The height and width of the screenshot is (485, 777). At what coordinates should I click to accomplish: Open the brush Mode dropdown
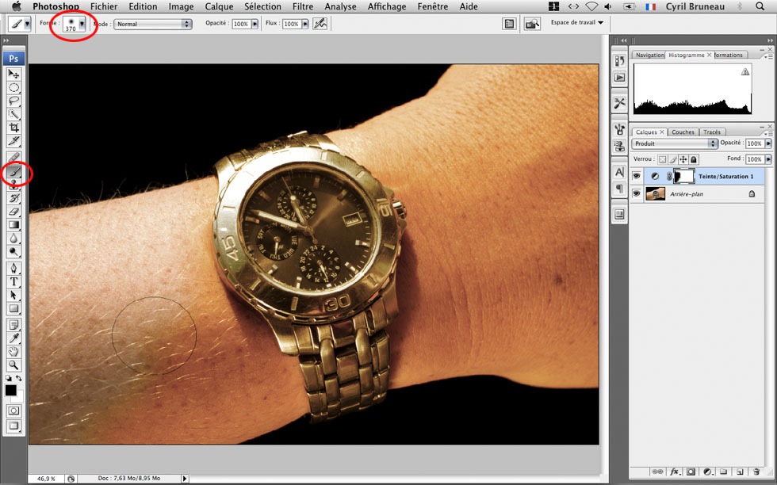[x=152, y=24]
